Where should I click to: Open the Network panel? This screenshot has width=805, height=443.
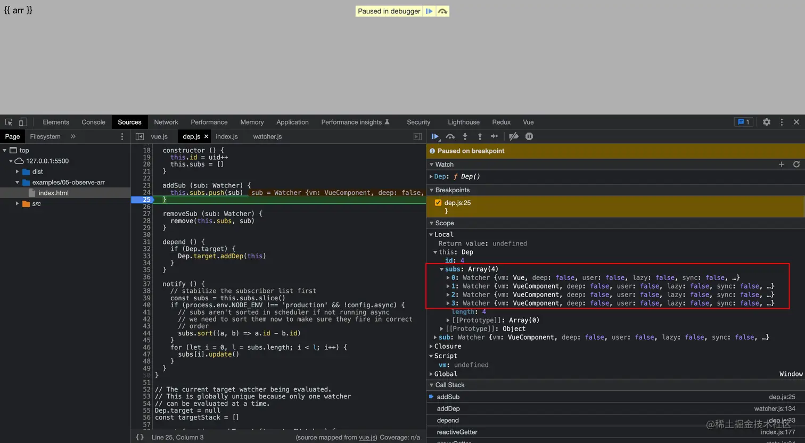tap(166, 122)
